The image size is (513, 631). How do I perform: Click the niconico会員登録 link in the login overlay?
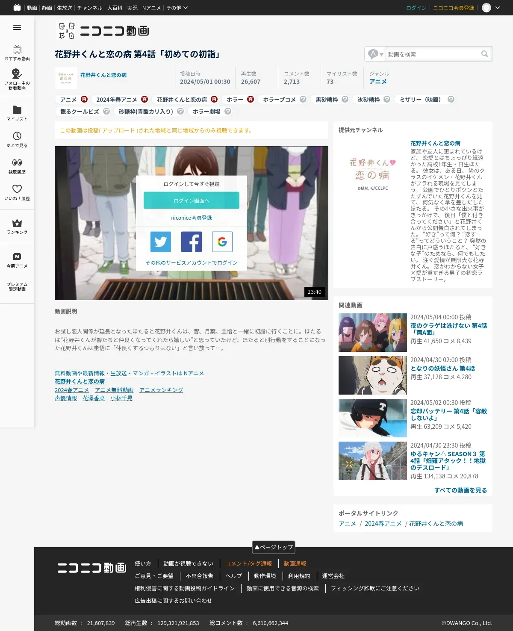click(x=192, y=218)
